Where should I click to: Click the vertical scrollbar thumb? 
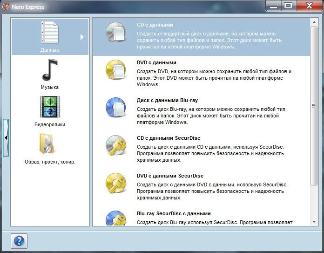314,106
